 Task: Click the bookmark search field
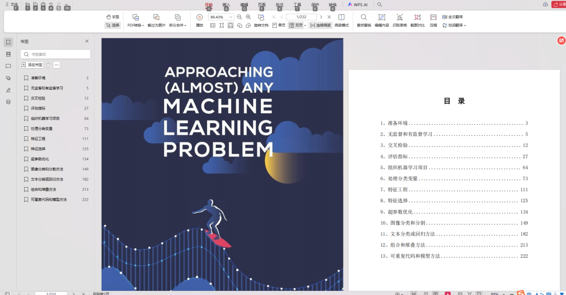pyautogui.click(x=55, y=54)
